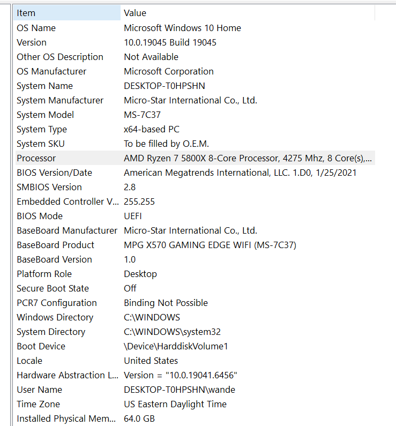This screenshot has width=396, height=426.
Task: Select the OS Manufacturer row label
Action: (x=51, y=71)
